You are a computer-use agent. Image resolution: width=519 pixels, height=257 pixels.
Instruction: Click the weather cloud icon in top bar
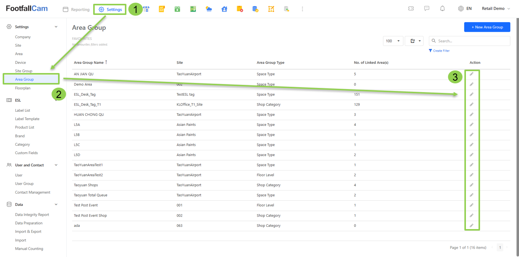point(209,9)
